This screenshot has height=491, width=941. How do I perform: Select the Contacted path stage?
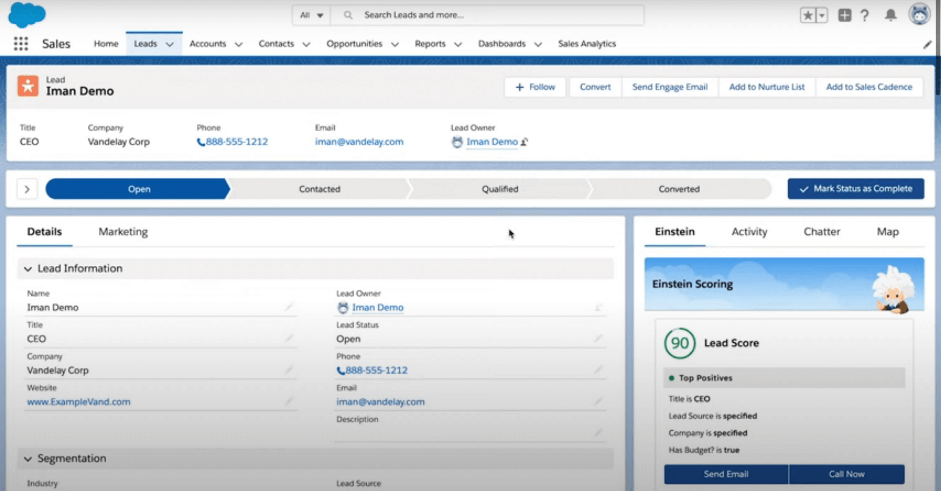tap(319, 189)
